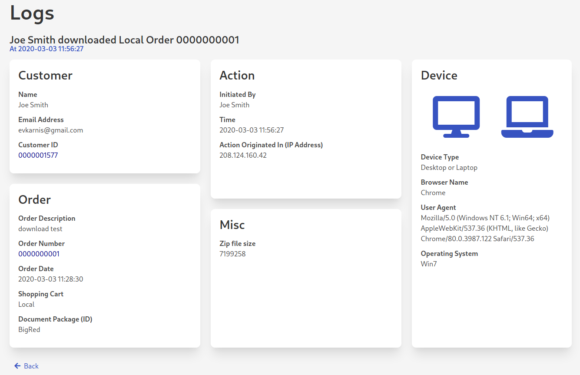Viewport: 580px width, 375px height.
Task: Select the Action card title
Action: [x=237, y=75]
